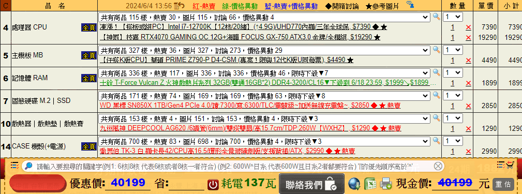522x194 pixels.
Task: Remove the TK-3 case item
Action: [x=468, y=152]
